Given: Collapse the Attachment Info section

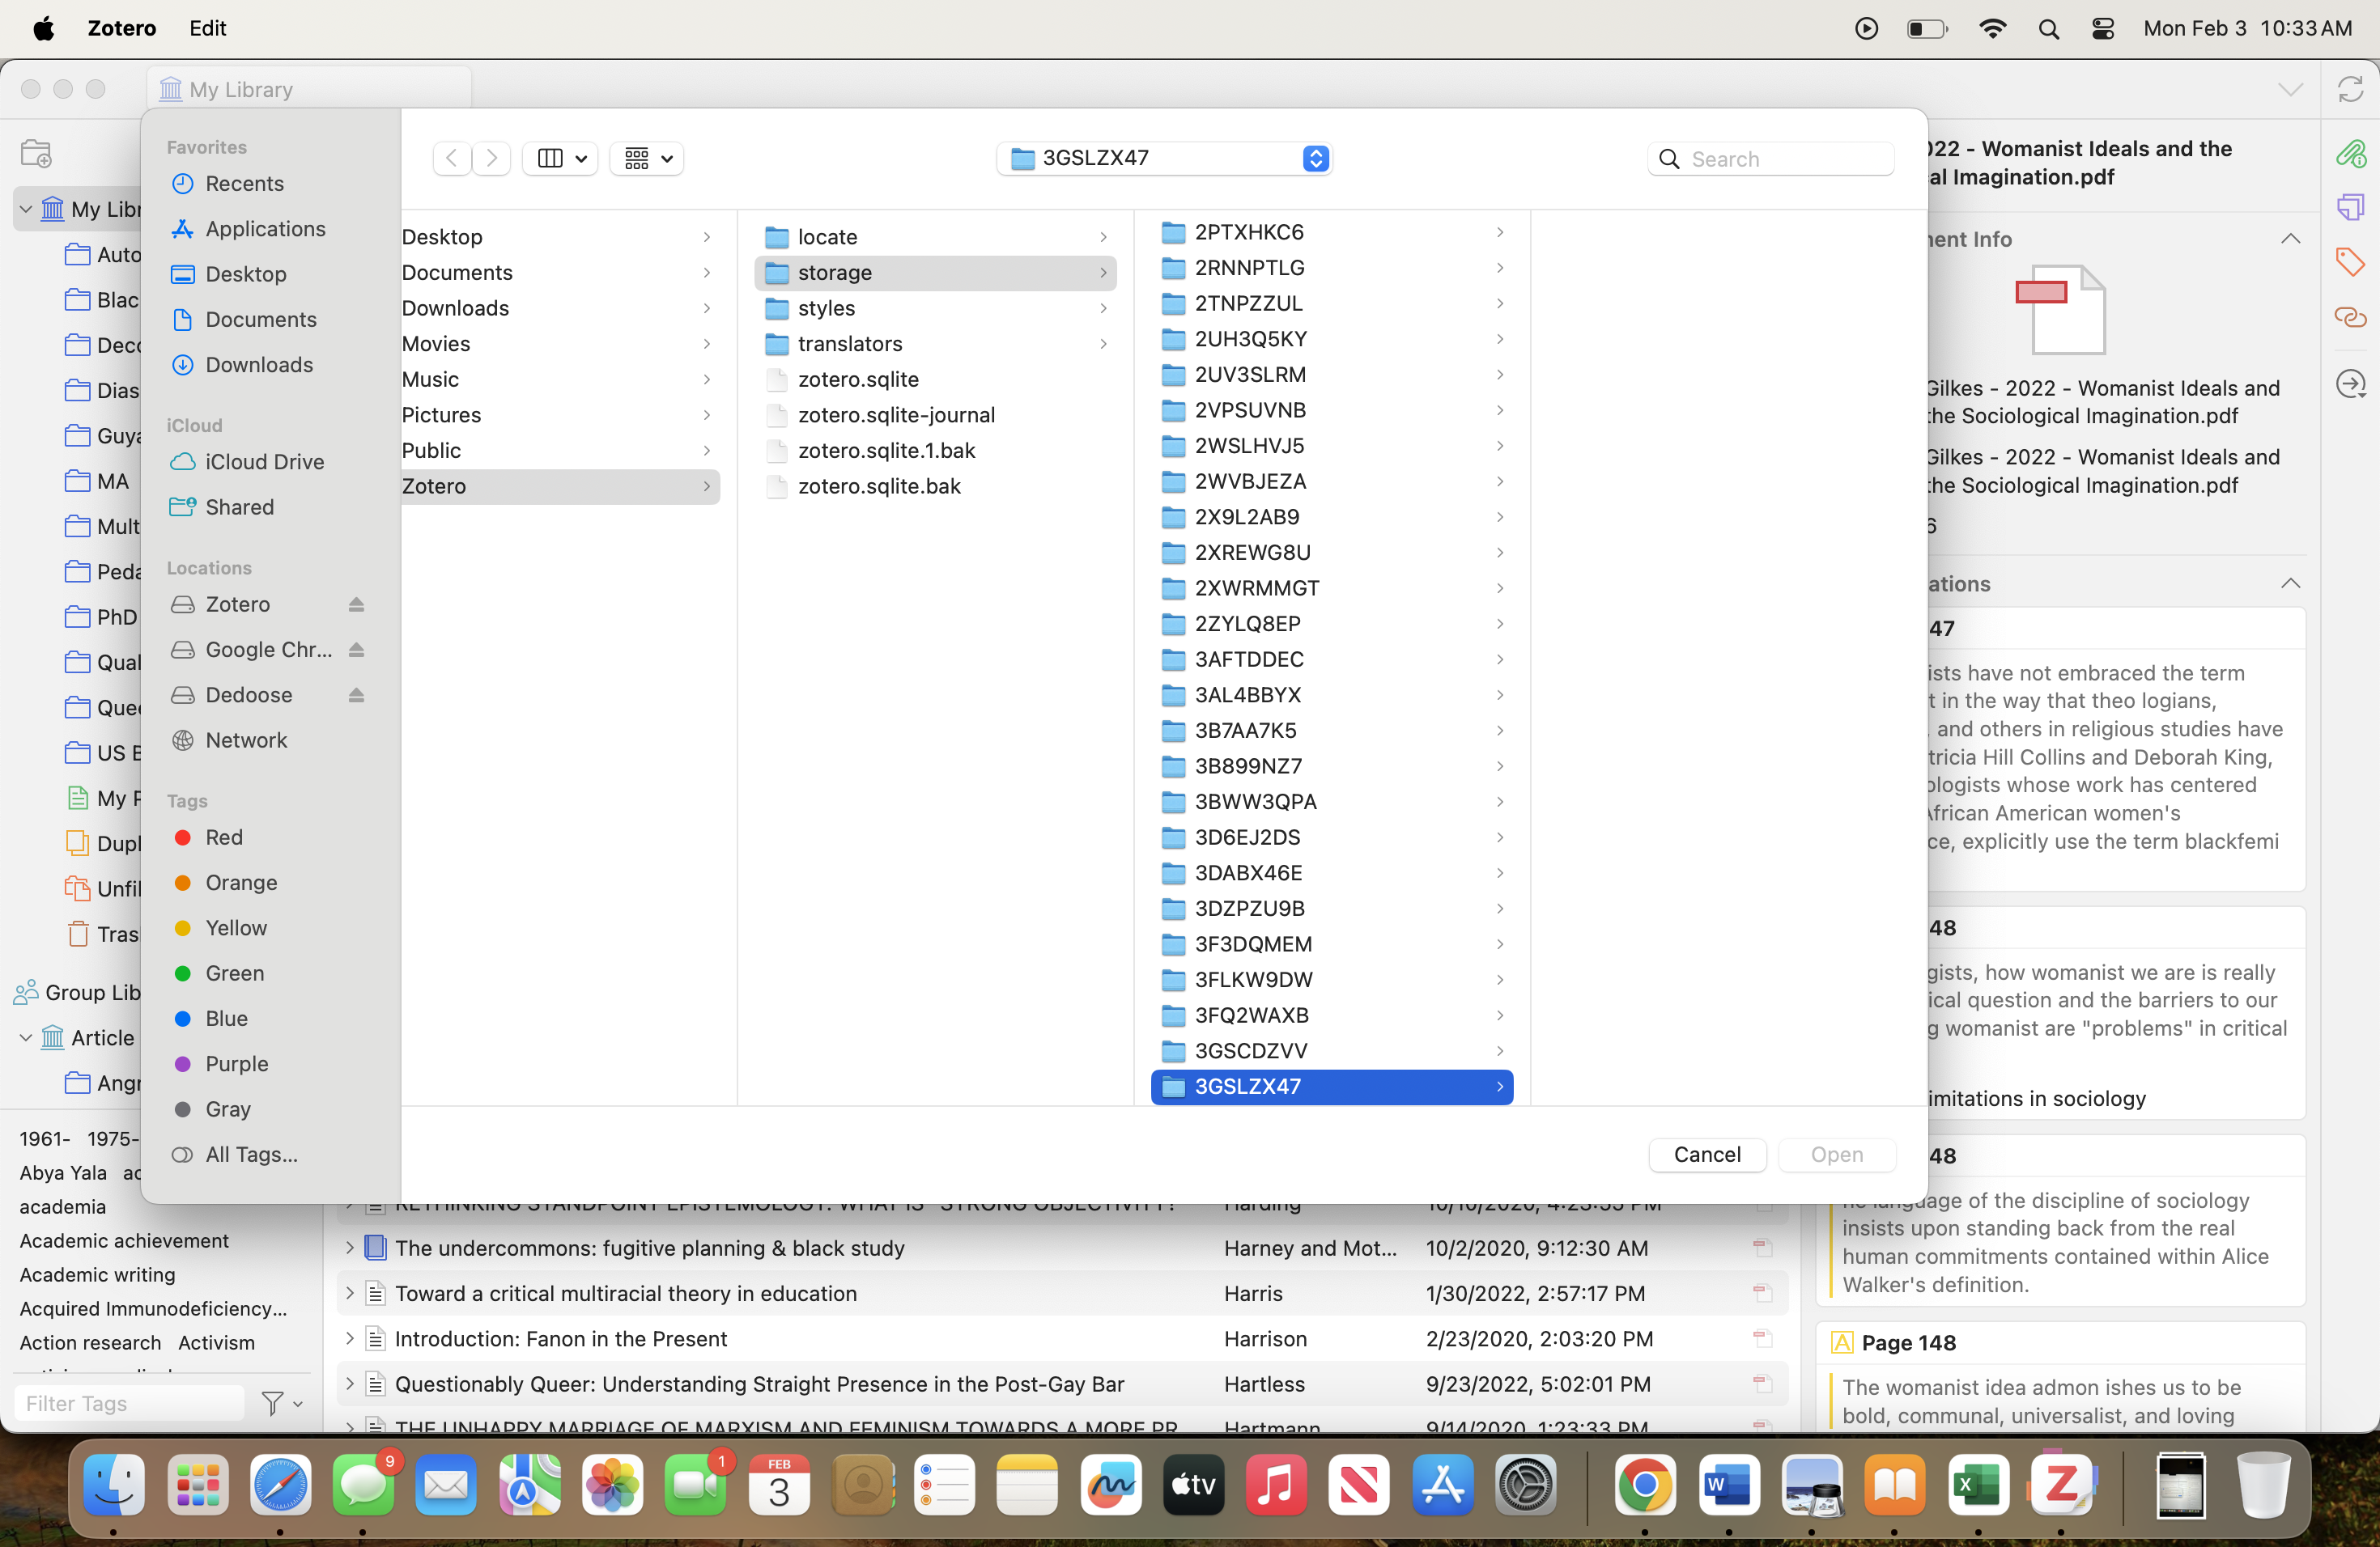Looking at the screenshot, I should click(2290, 239).
